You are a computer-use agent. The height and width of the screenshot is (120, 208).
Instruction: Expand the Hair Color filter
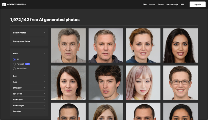pos(29,100)
